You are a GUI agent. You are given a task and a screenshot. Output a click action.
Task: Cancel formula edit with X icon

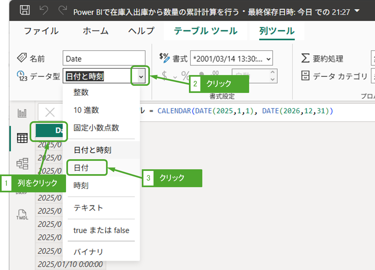pyautogui.click(x=50, y=112)
